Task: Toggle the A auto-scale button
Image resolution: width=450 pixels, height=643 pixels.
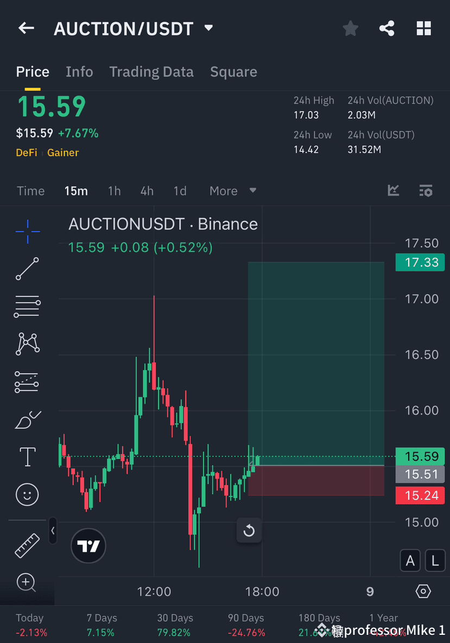Action: point(410,561)
